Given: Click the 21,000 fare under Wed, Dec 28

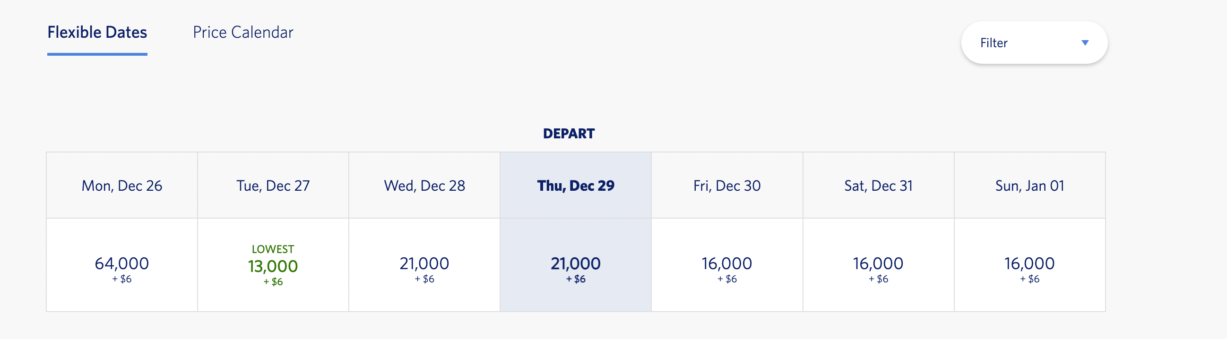Looking at the screenshot, I should 424,265.
